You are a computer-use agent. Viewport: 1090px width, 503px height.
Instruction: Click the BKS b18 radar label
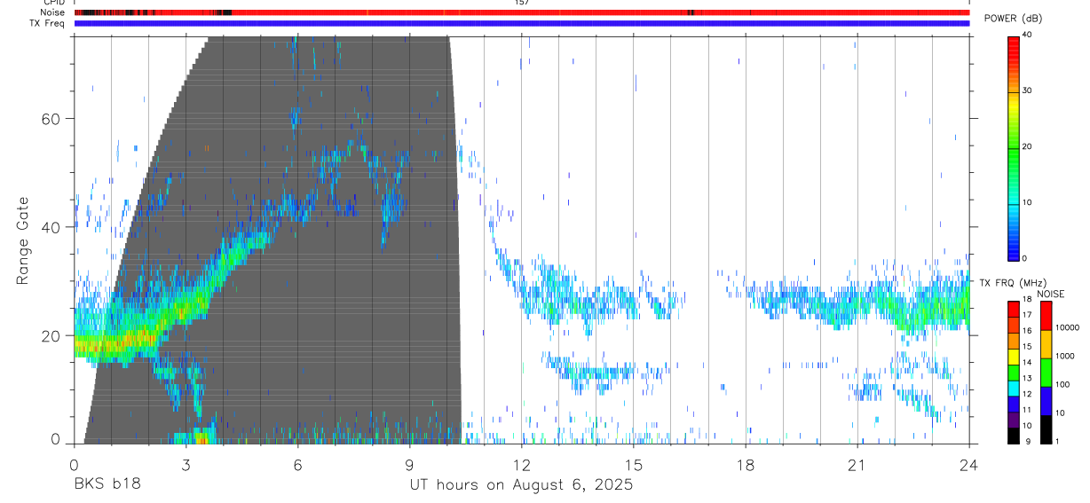click(x=107, y=485)
